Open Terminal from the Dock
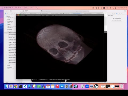This screenshot has height=96, width=128. click(20, 86)
